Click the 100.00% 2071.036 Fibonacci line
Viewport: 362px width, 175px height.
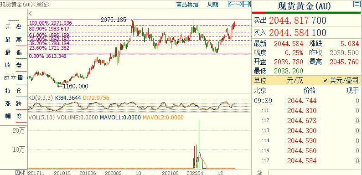[51, 23]
